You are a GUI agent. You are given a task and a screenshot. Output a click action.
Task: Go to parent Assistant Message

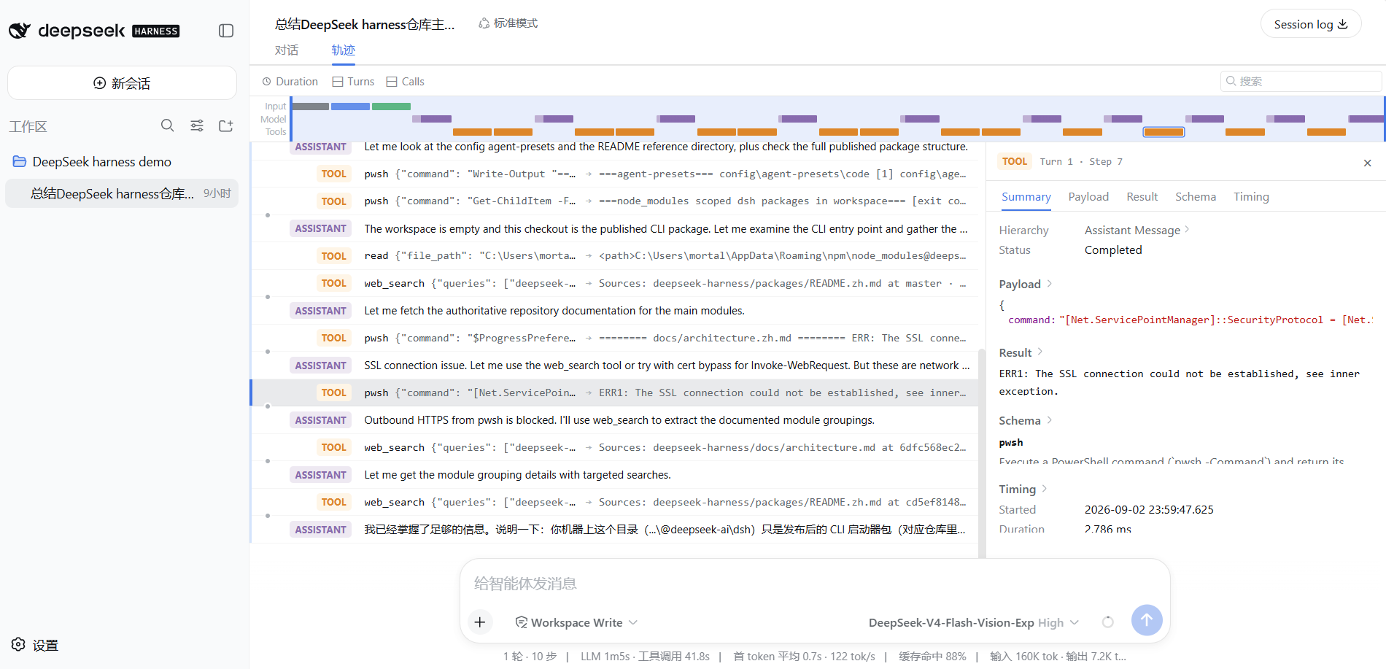(x=1137, y=230)
